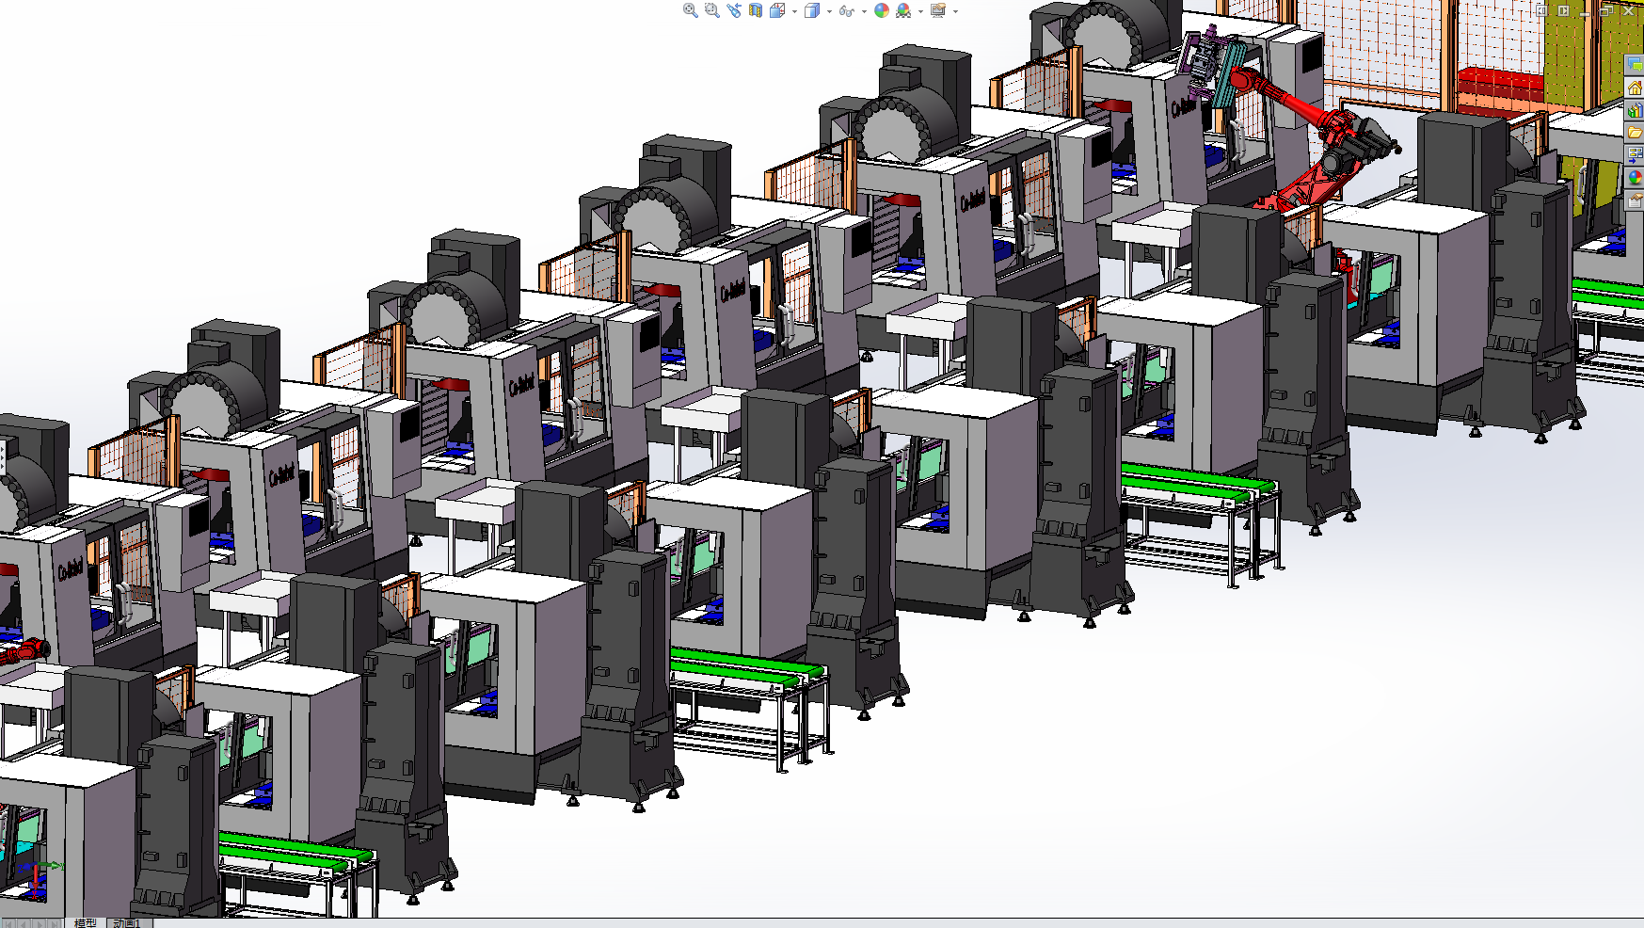Open the Appearances and Scenes tab
This screenshot has width=1644, height=928.
[1635, 177]
